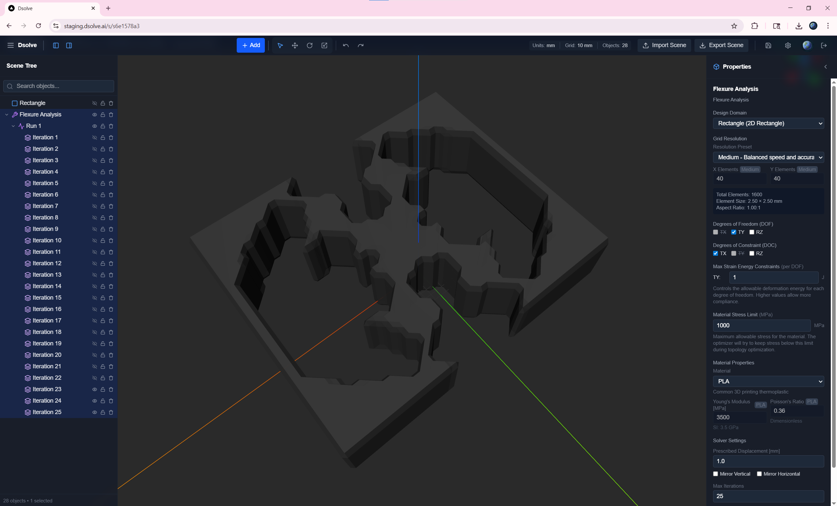
Task: Click the Redo icon
Action: tap(360, 45)
